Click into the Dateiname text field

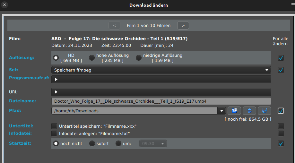[161, 101]
